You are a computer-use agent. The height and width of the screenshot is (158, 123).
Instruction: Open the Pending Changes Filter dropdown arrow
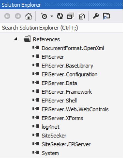[52, 16]
